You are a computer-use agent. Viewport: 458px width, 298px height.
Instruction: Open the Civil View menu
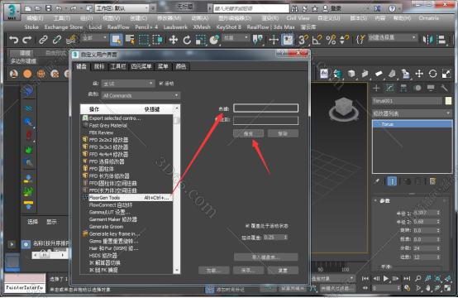[298, 18]
